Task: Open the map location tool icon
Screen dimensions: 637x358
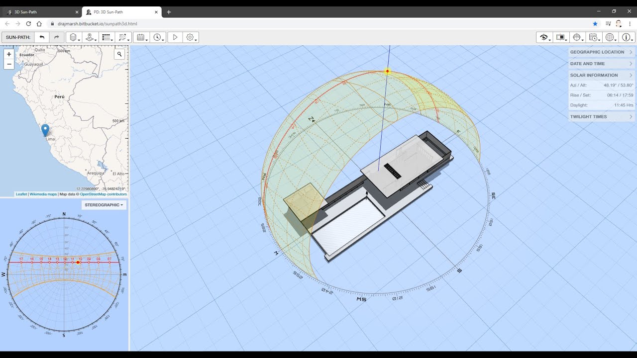Action: point(90,37)
